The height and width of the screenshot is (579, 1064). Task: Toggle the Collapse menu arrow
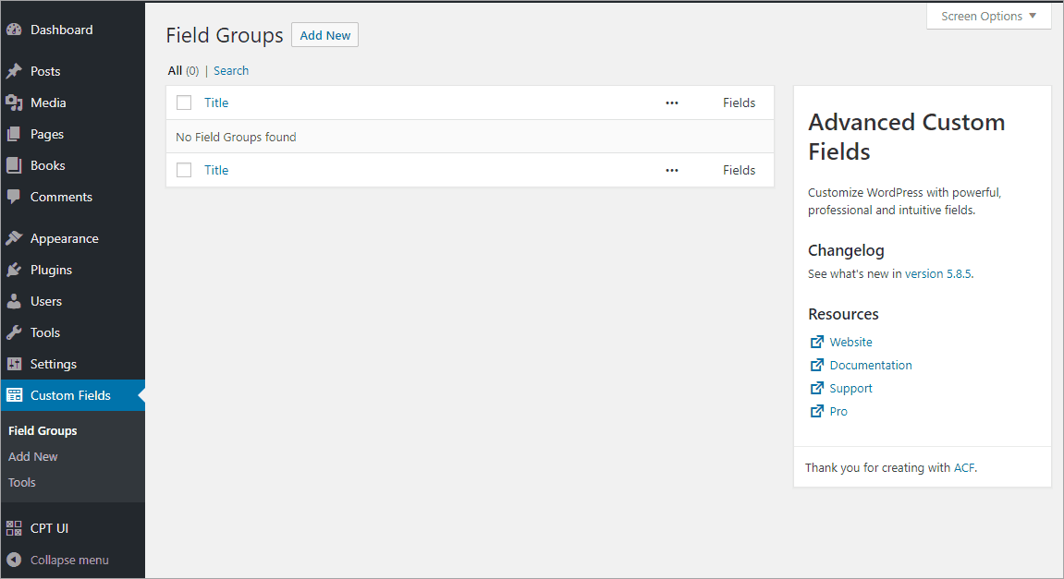coord(16,560)
